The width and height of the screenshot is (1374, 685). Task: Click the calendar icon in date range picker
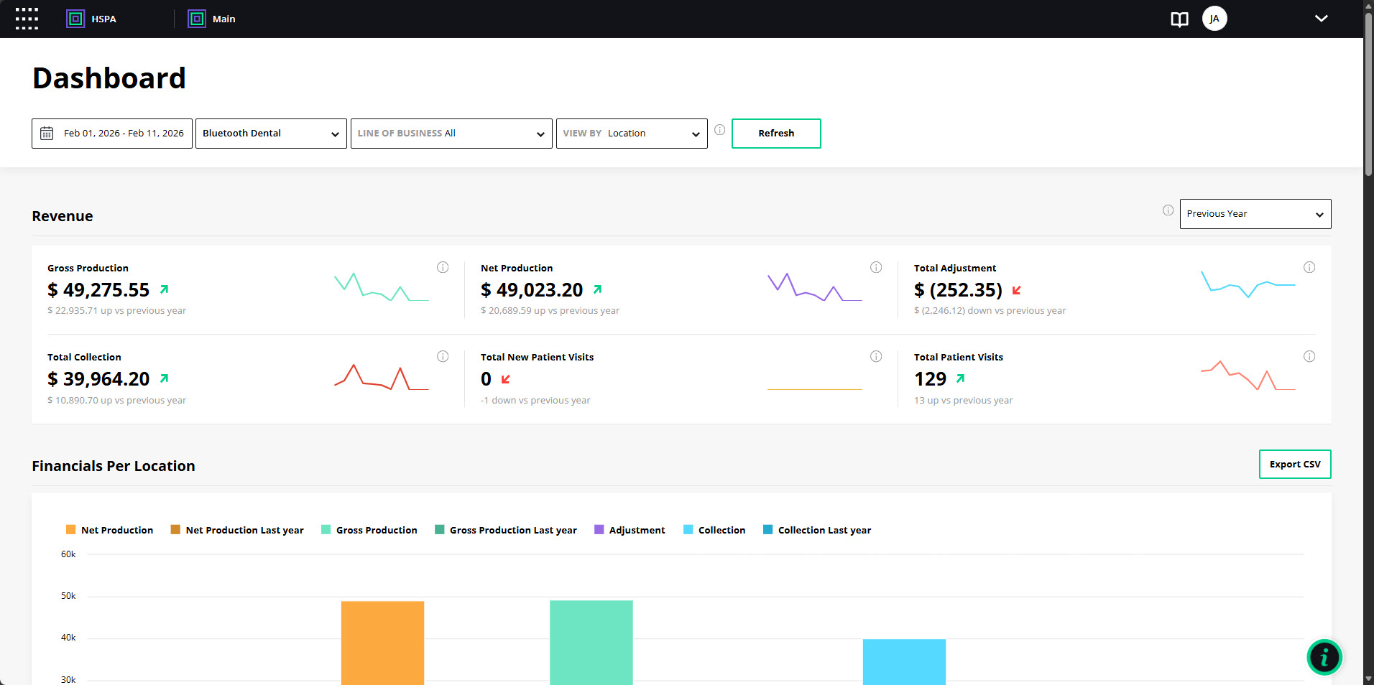coord(46,133)
